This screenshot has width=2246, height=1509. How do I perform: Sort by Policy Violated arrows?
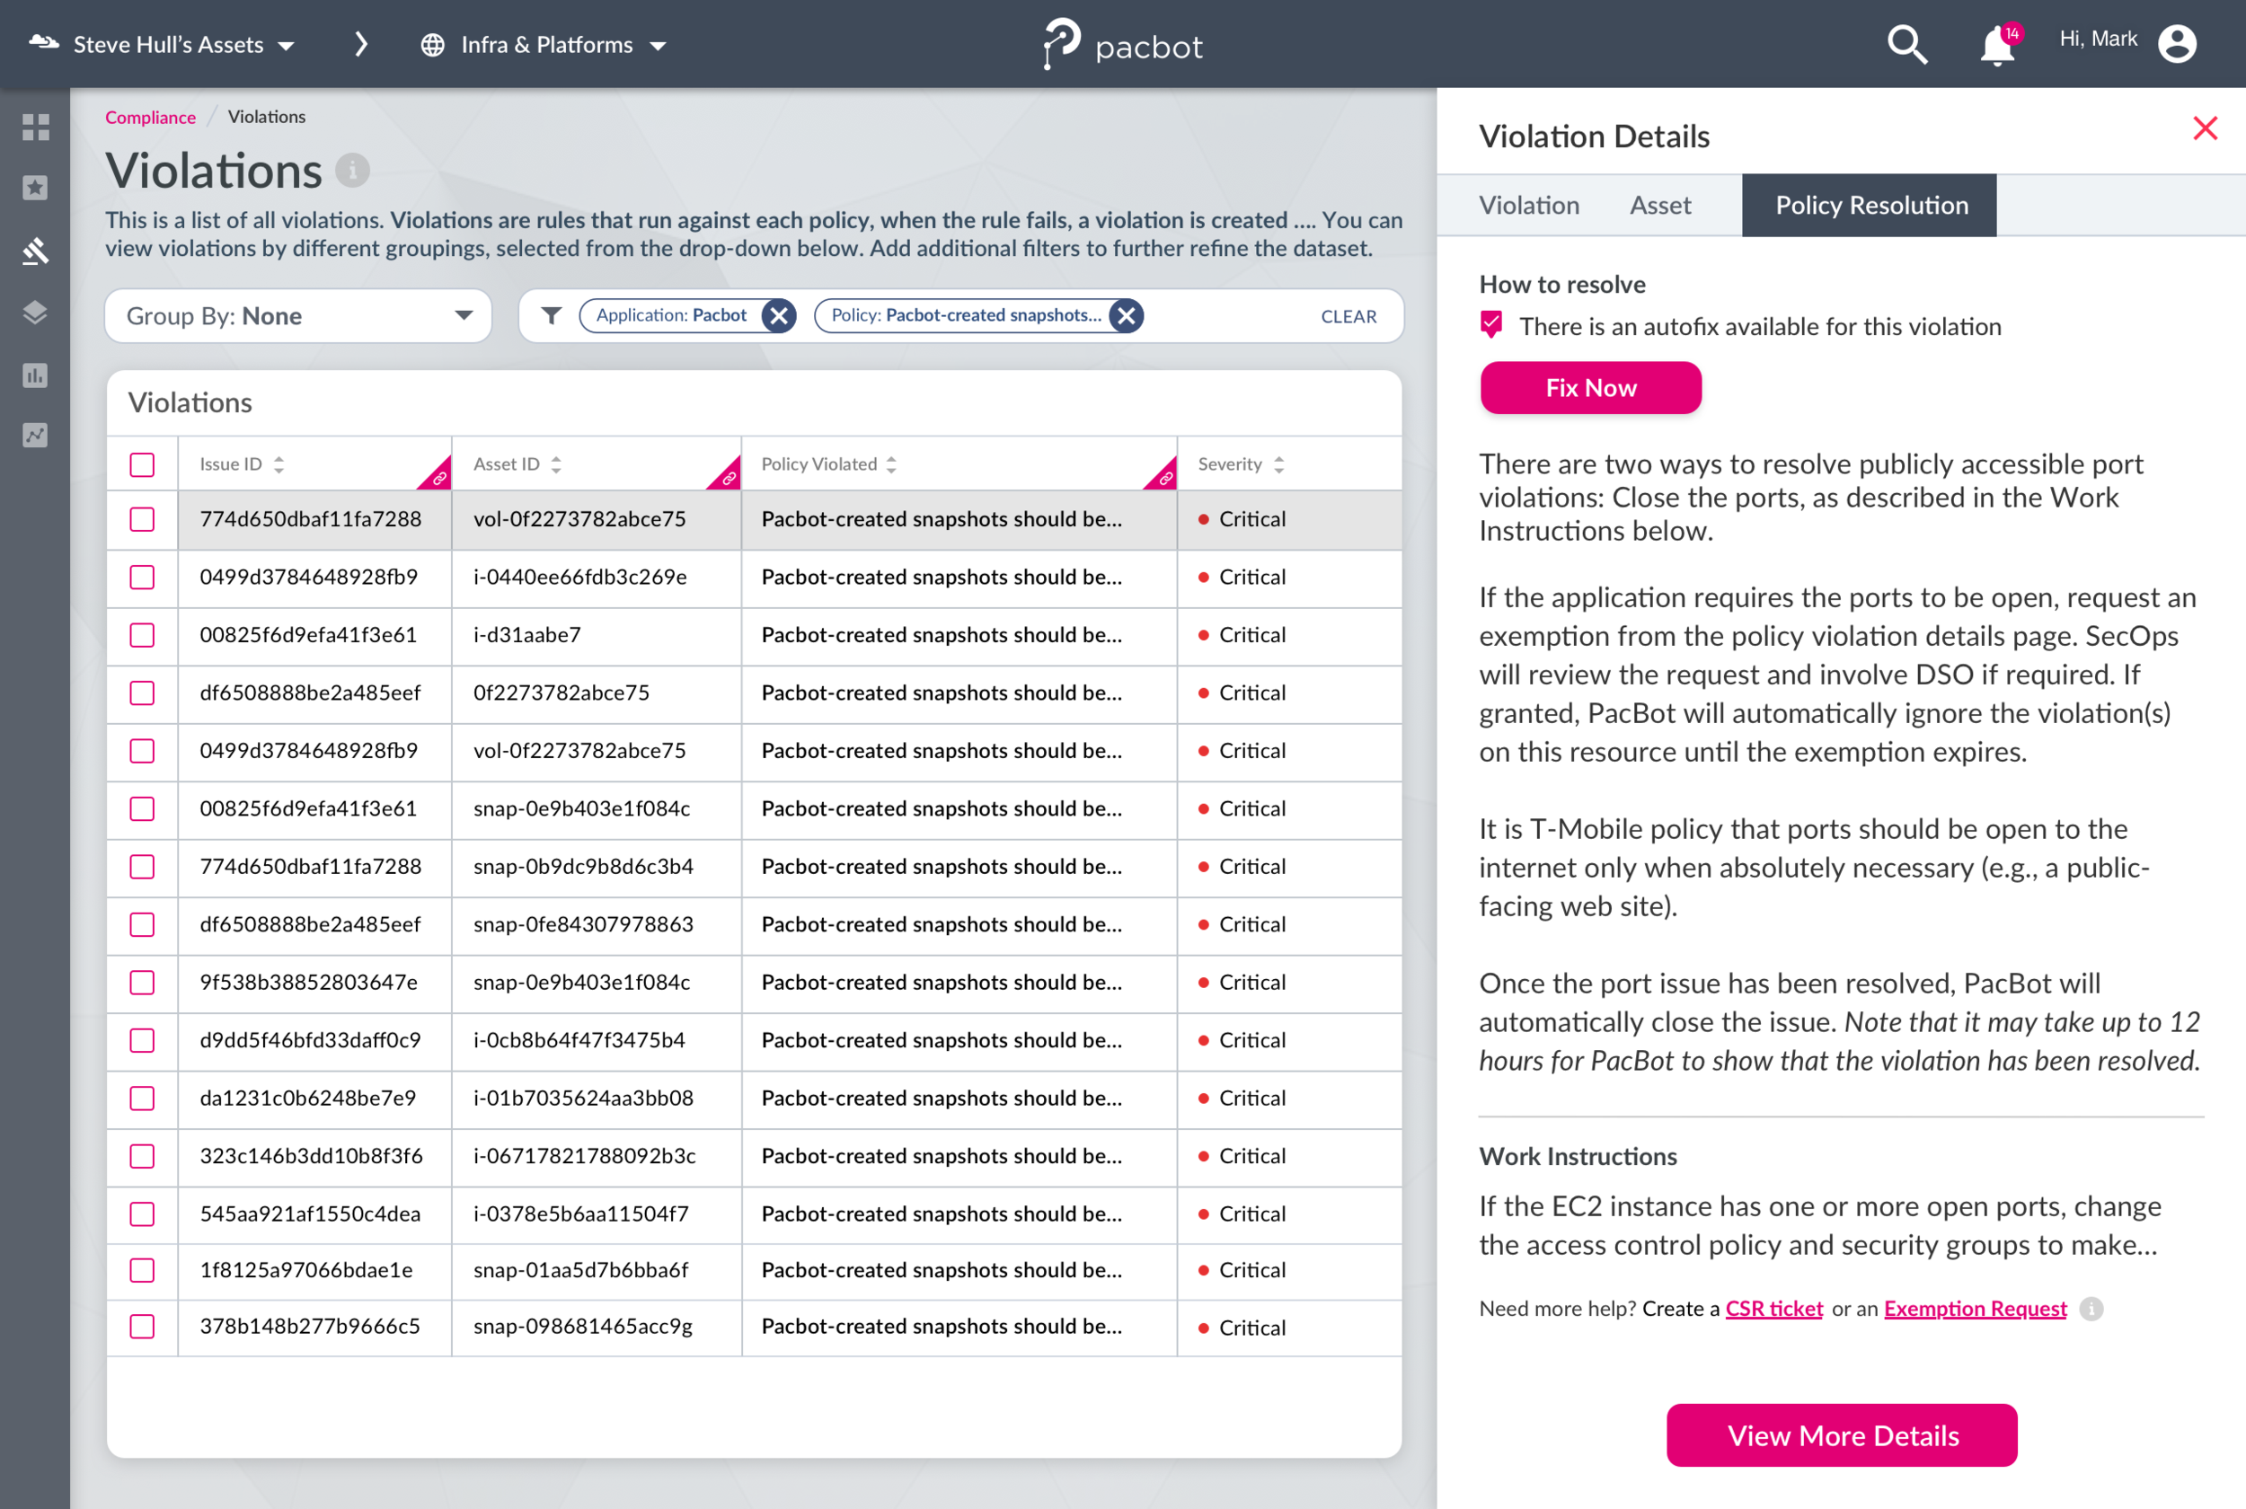(x=892, y=465)
